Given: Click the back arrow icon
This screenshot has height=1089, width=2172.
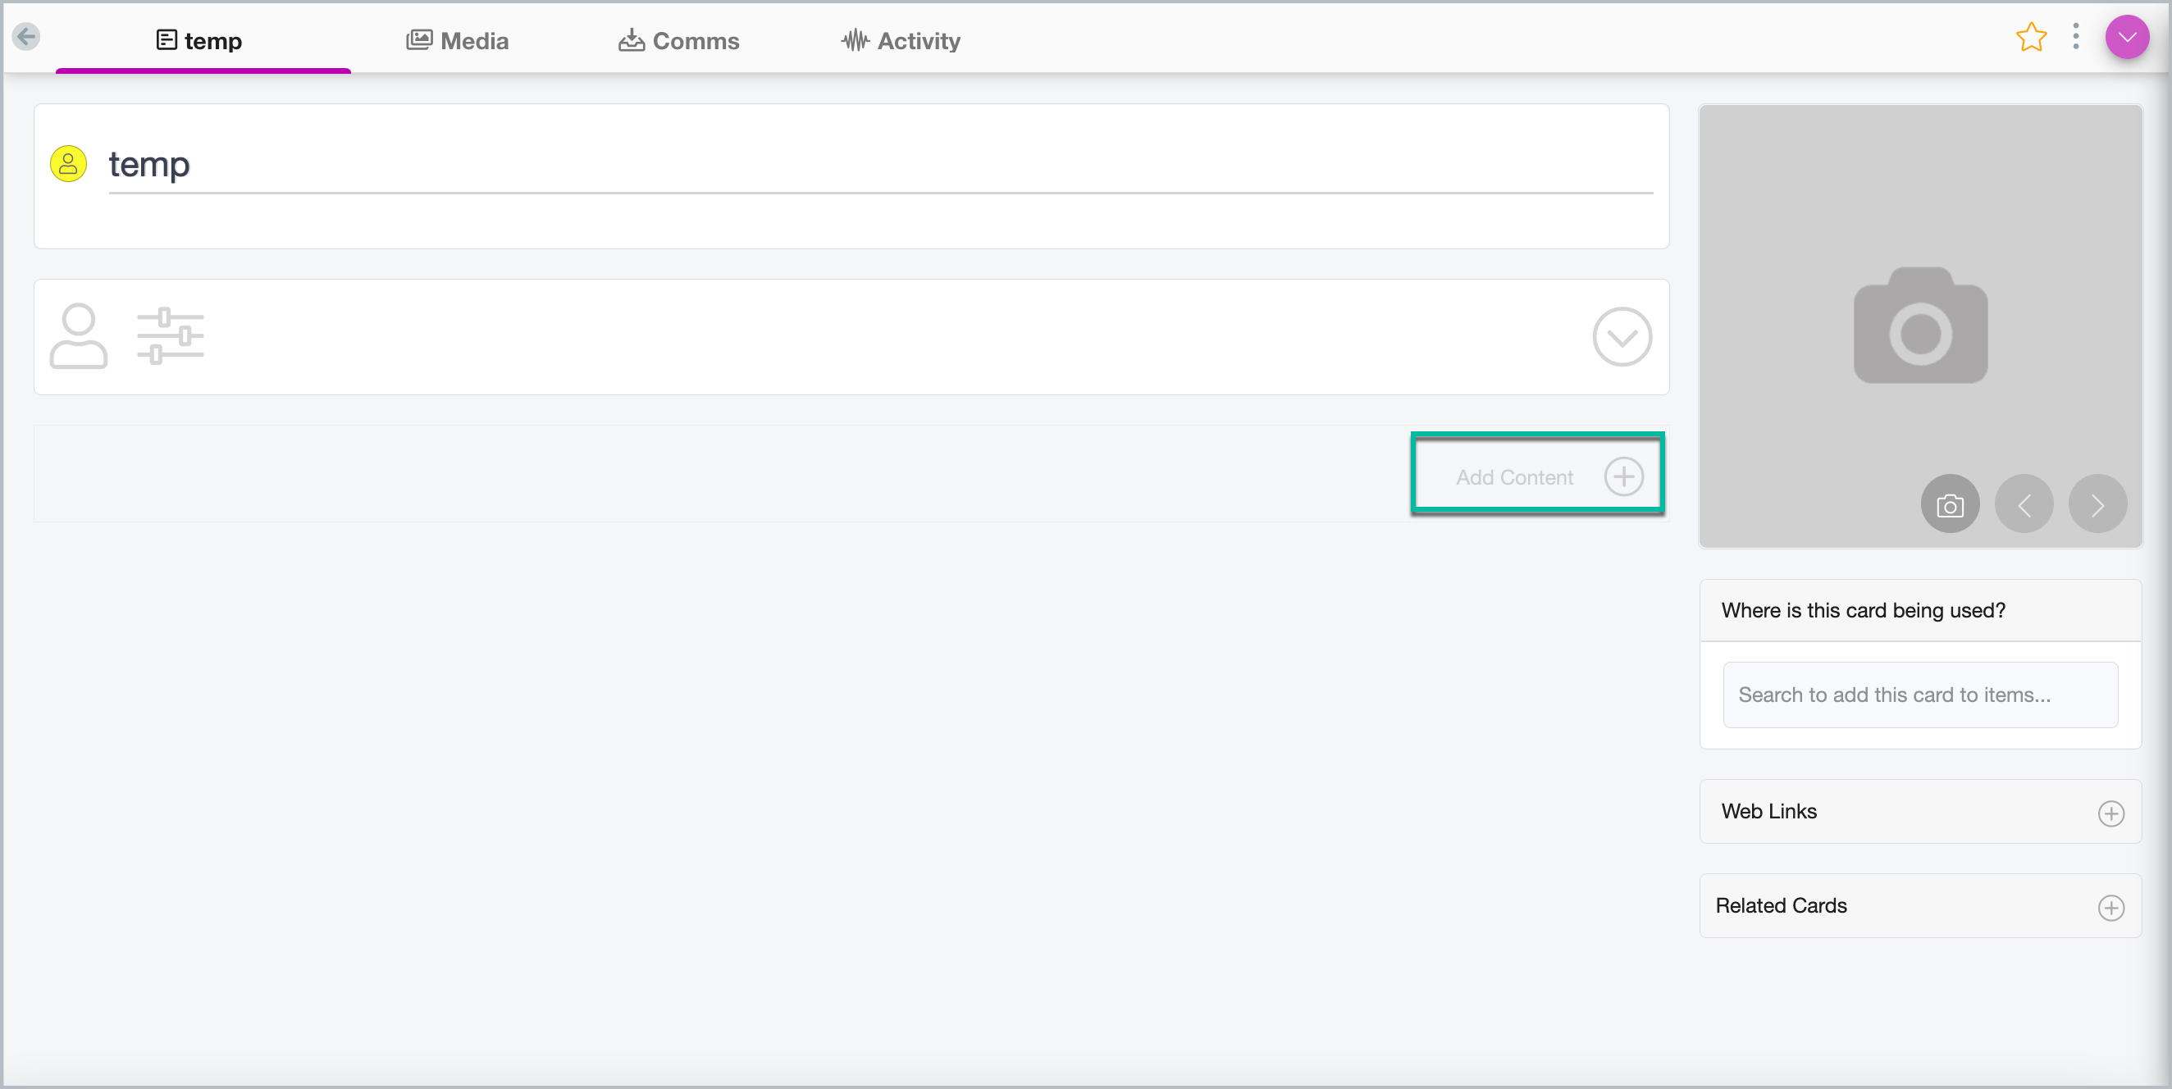Looking at the screenshot, I should point(27,36).
